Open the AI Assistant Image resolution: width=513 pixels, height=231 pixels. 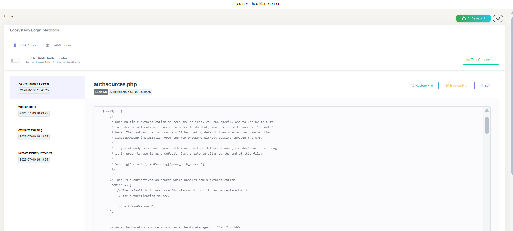point(473,18)
